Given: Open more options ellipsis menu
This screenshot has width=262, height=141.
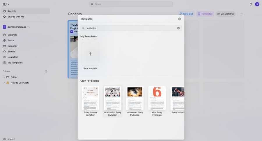Looking at the screenshot, I should [x=241, y=14].
